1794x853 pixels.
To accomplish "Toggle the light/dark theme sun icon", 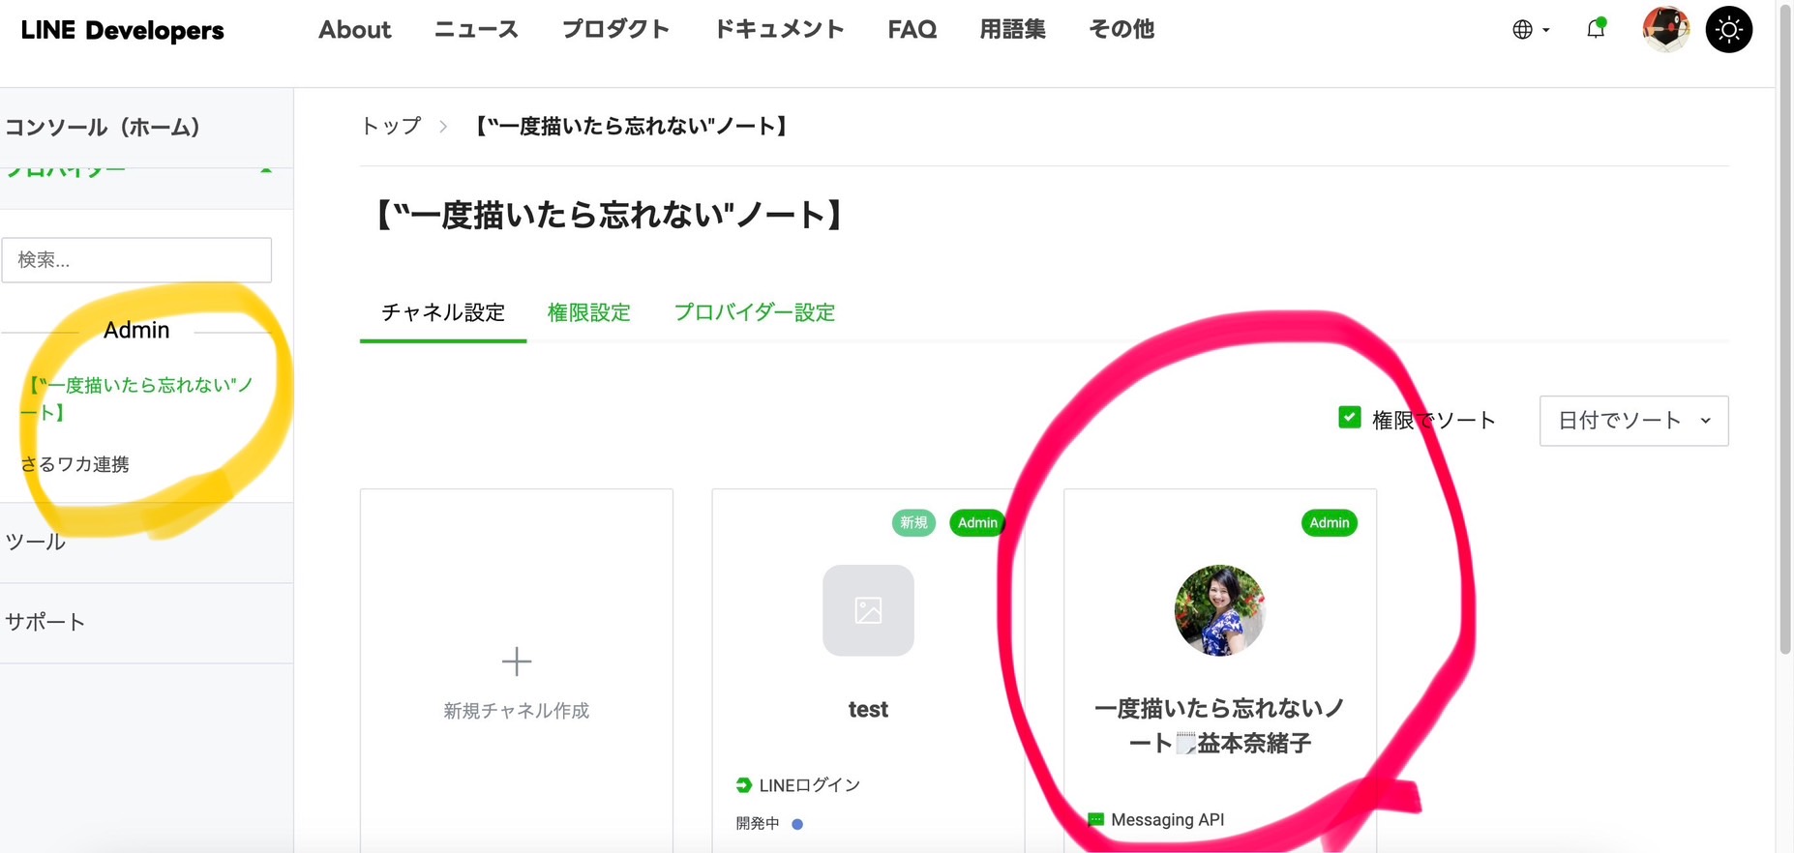I will [x=1728, y=29].
